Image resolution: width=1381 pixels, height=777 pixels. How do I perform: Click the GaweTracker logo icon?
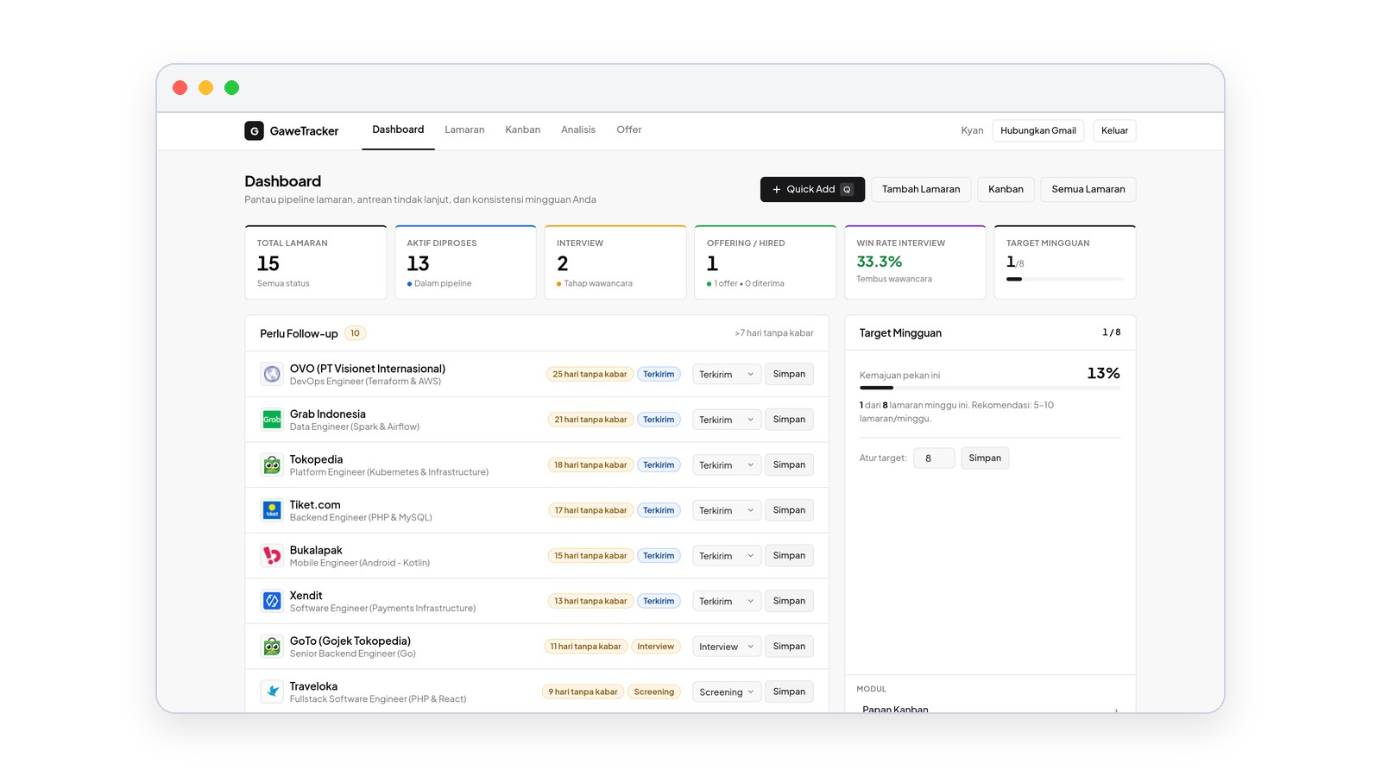click(x=254, y=130)
